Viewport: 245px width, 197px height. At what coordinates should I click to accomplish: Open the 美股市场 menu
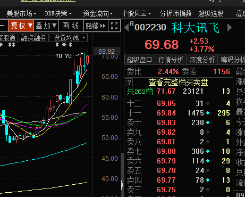[21, 13]
